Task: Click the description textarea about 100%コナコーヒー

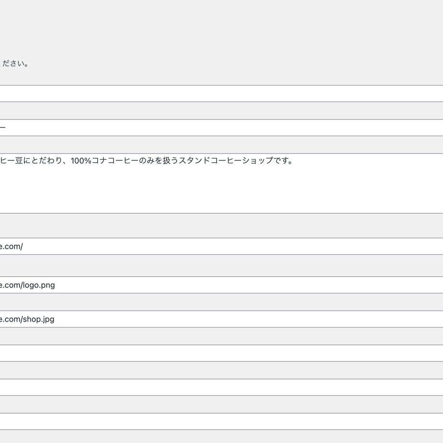Action: [x=221, y=183]
